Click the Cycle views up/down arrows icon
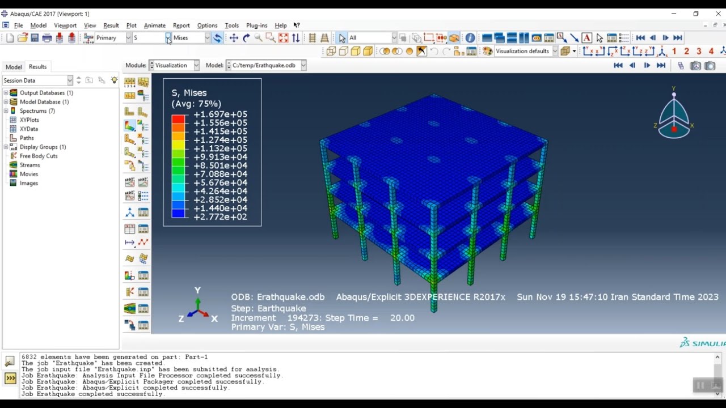The width and height of the screenshot is (726, 408). coord(296,38)
